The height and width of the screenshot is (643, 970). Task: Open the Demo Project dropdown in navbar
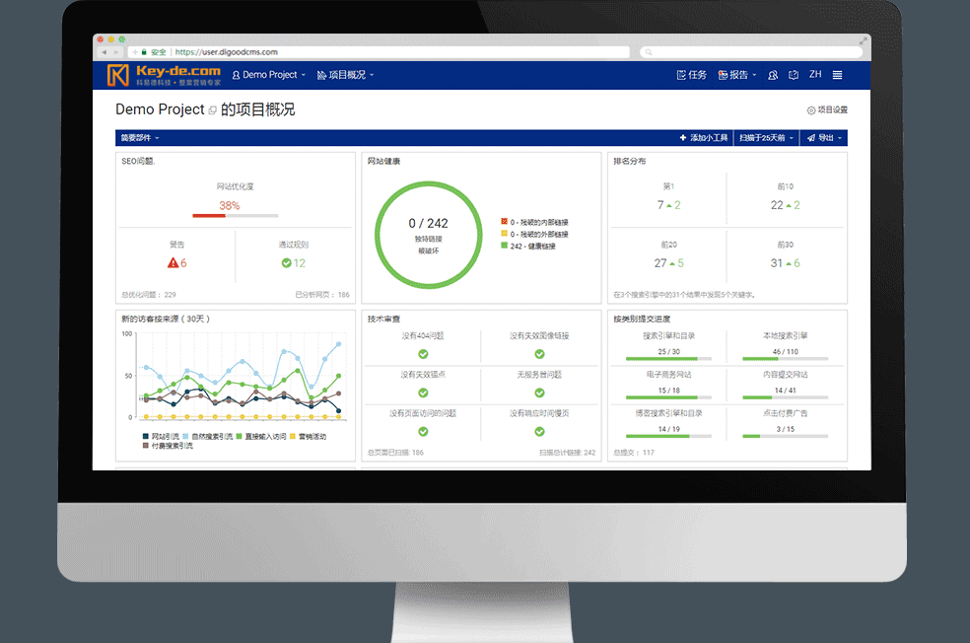tap(268, 75)
